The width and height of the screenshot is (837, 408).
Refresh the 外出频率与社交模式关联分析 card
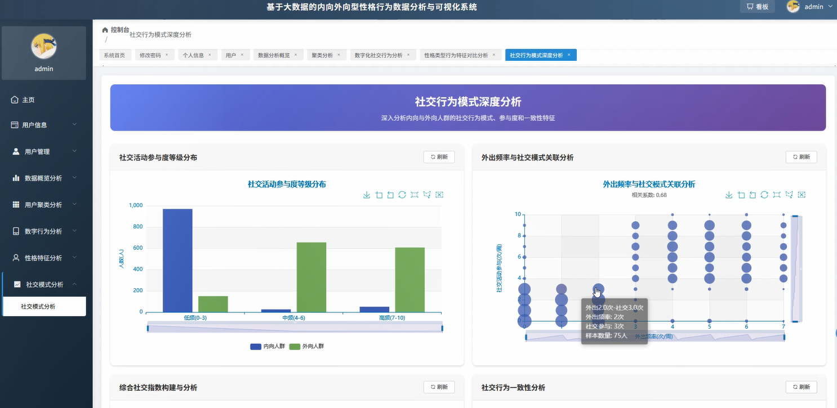(801, 157)
